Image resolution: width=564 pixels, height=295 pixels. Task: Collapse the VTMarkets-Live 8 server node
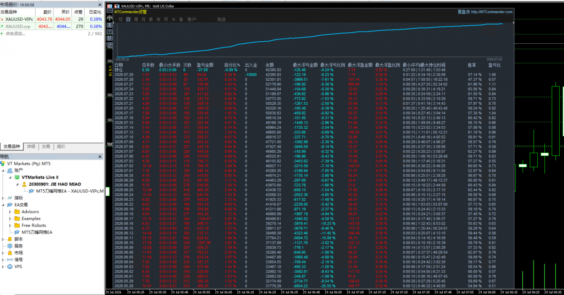tap(10, 178)
